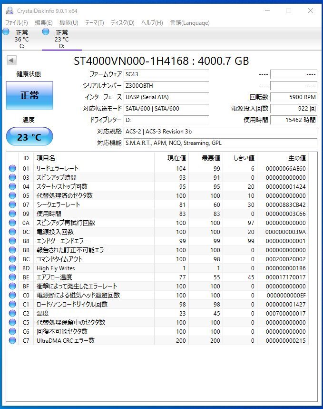Click status orb of 衝撃によって発生したエラーレート row

pos(12,286)
